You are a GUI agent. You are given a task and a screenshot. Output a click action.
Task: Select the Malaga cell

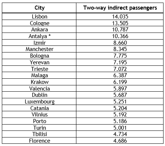point(40,75)
